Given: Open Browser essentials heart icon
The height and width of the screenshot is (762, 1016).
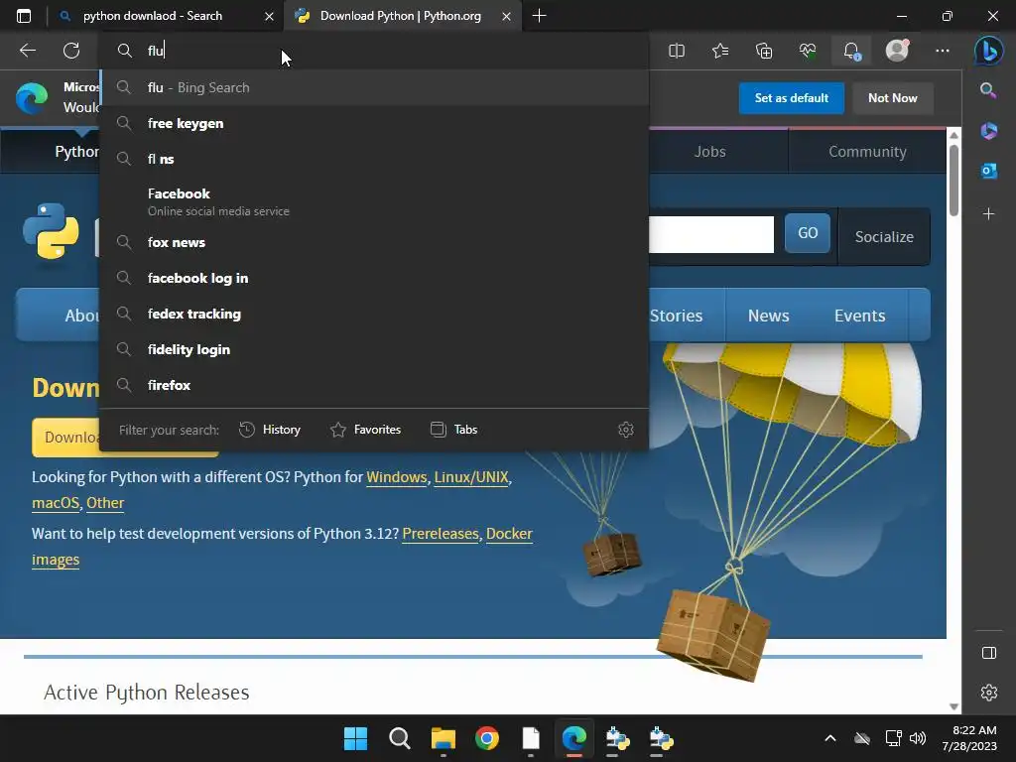Looking at the screenshot, I should pyautogui.click(x=808, y=51).
